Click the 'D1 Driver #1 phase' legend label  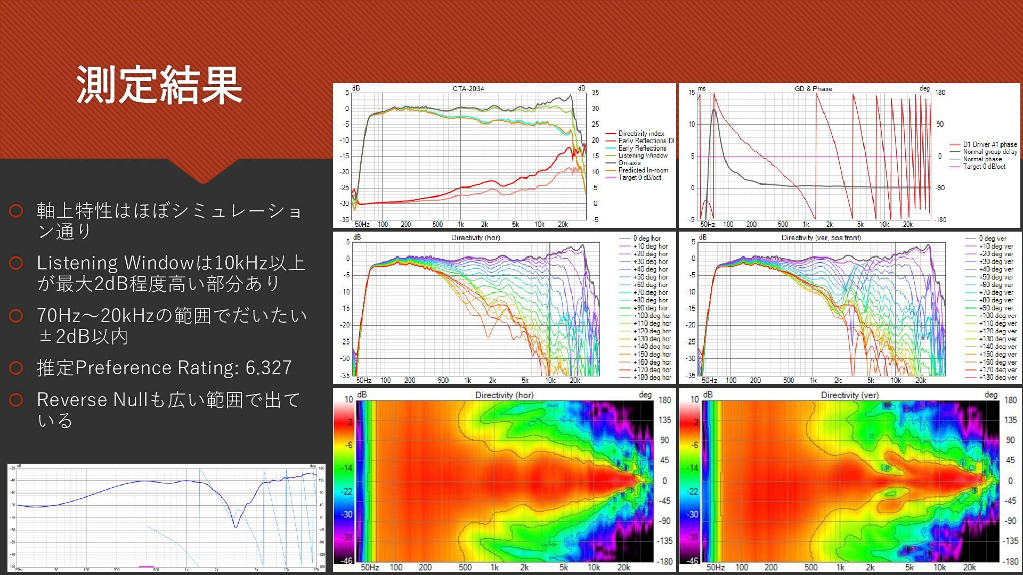click(989, 144)
